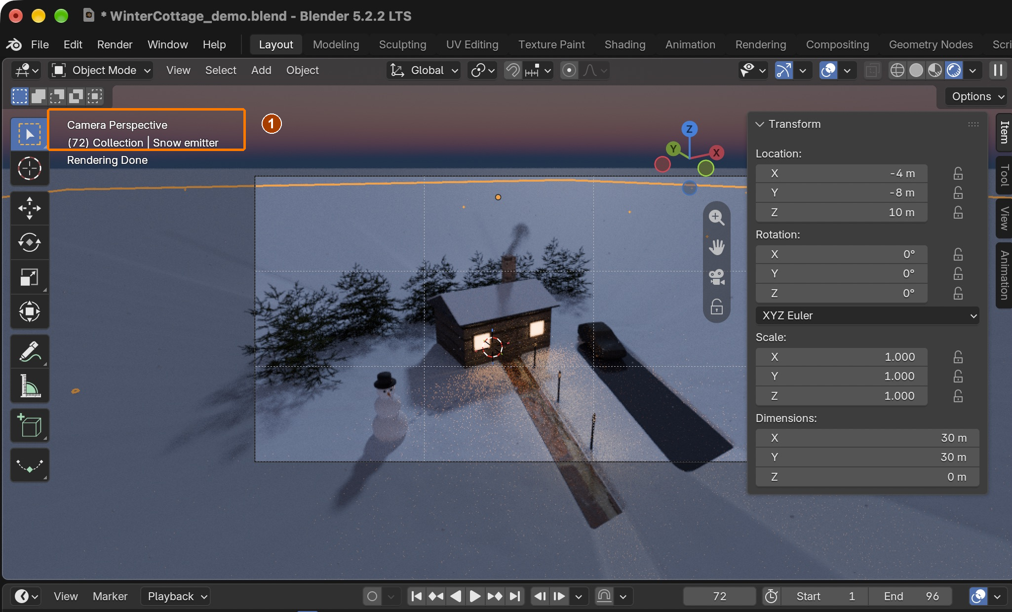Toggle X-ray display button

[872, 71]
